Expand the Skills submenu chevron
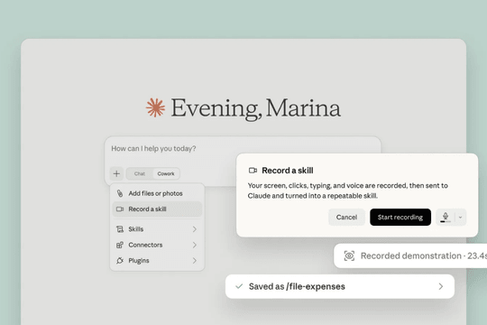This screenshot has width=487, height=325. tap(195, 229)
